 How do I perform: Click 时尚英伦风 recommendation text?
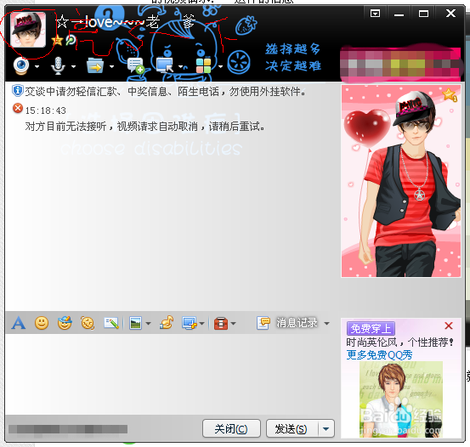[x=399, y=342]
